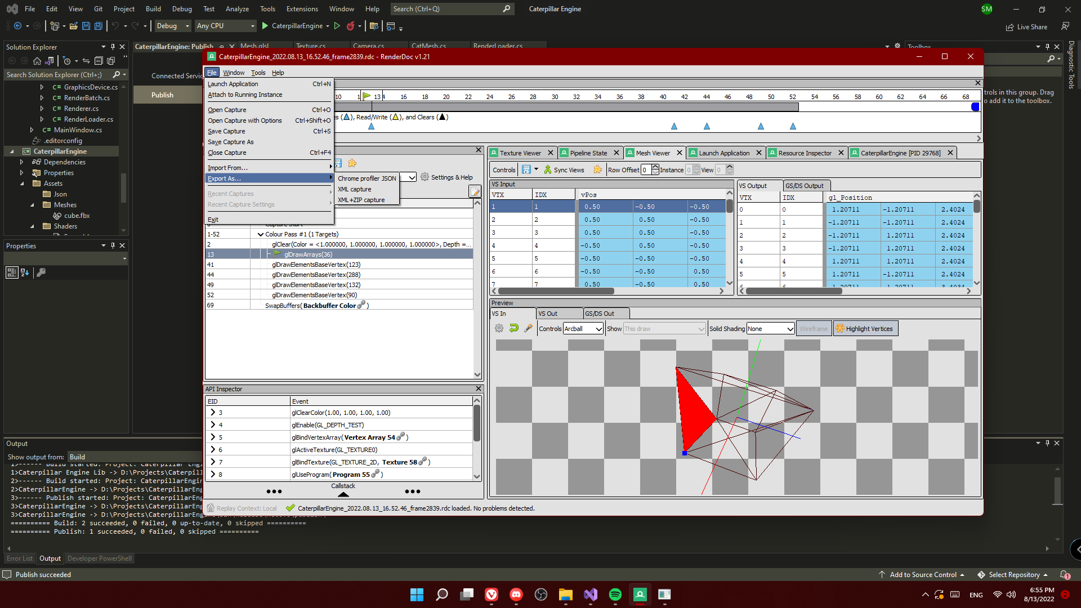
Task: Toggle the mesh viewer Controls button
Action: tap(503, 169)
